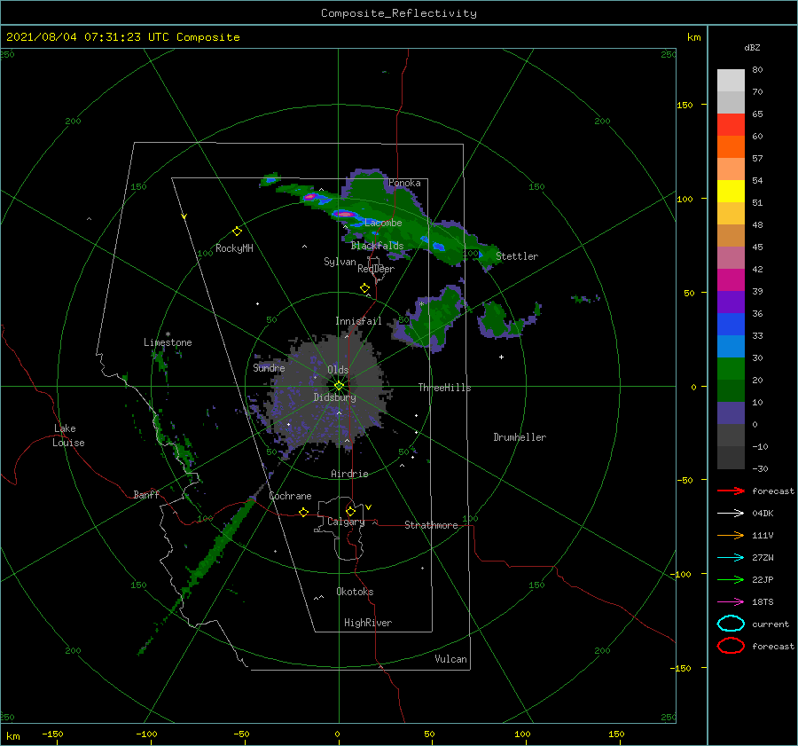Select the cyan 27ZW arrow in the legend

point(731,558)
